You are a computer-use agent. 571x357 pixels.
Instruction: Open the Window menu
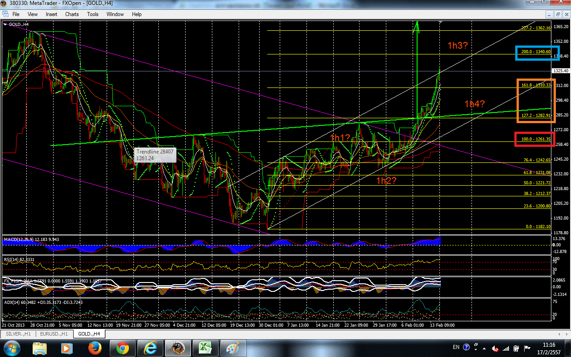115,14
